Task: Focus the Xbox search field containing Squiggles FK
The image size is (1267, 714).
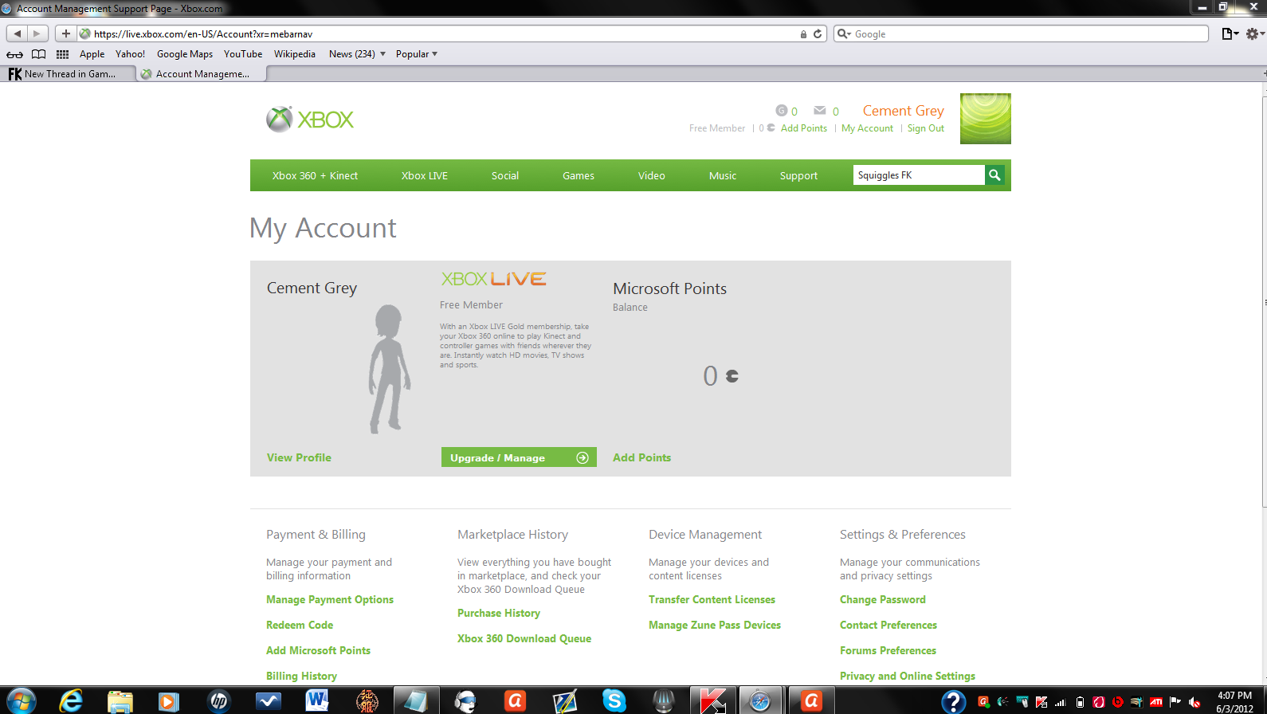Action: (x=919, y=175)
